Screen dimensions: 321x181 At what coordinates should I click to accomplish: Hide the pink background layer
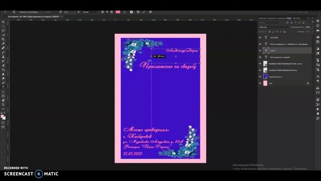(x=260, y=83)
